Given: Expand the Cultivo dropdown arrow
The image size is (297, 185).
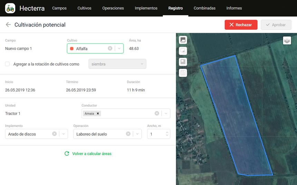Looking at the screenshot, I should pos(119,49).
